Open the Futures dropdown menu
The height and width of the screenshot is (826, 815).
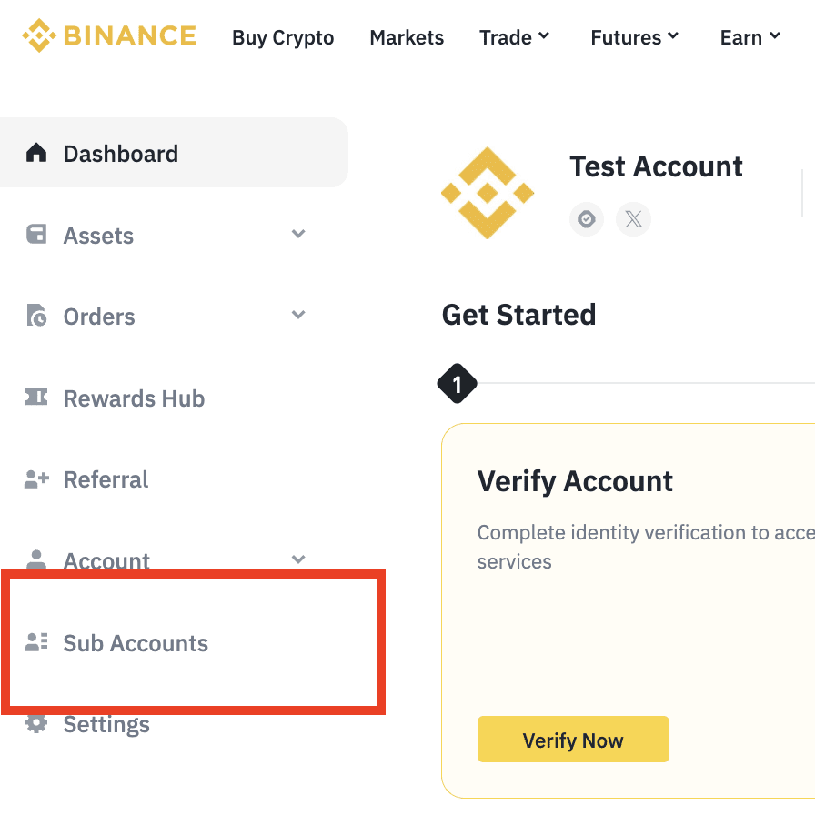coord(635,37)
